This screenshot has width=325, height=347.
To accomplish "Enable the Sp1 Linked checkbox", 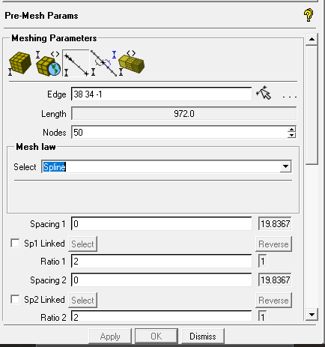I will click(x=15, y=243).
